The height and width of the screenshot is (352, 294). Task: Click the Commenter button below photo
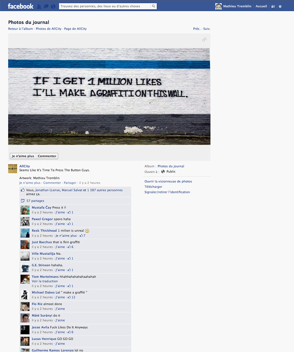[47, 156]
